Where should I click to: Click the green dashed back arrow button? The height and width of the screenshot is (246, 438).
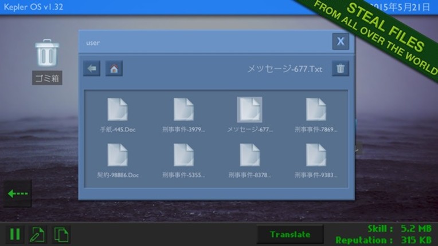18,193
